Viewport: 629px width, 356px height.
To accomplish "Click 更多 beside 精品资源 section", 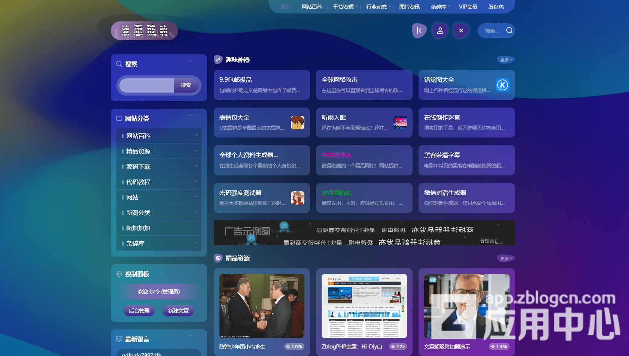I will pos(506,258).
